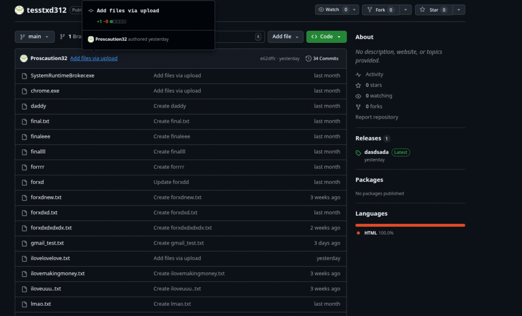Click the orange HTML language bar
Image resolution: width=522 pixels, height=316 pixels.
pos(410,225)
